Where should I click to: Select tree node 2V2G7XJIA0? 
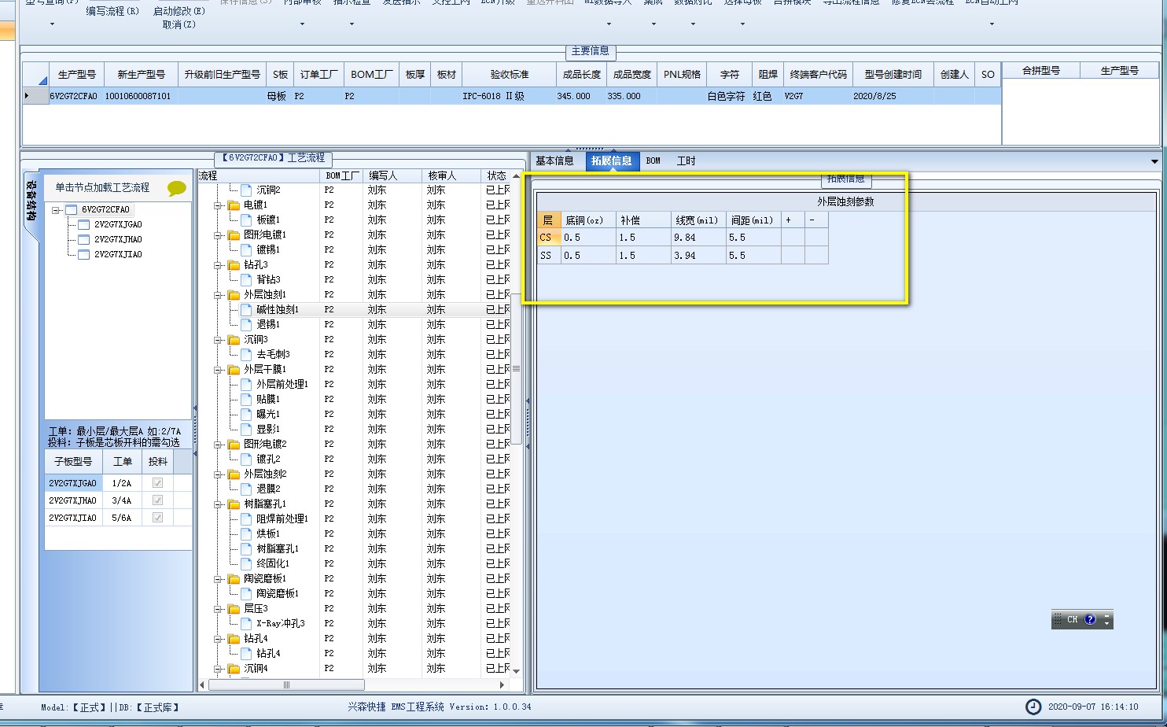point(118,255)
